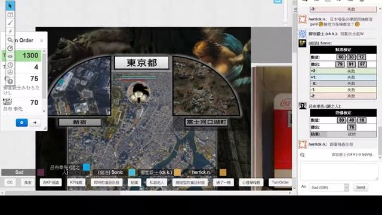This screenshot has width=382, height=215.
Task: Open the Turn Tracker clock tool
Action: click(10, 65)
